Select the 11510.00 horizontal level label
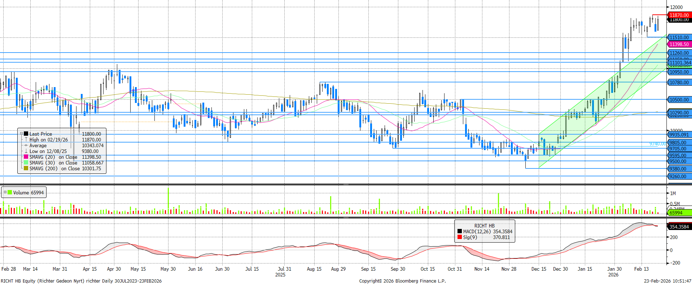This screenshot has height=284, width=692. [679, 37]
